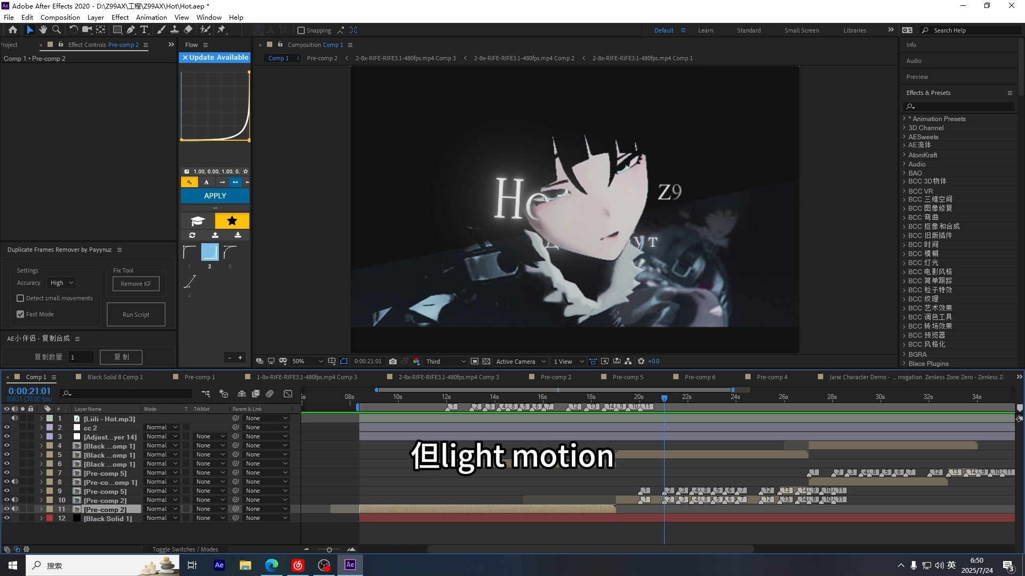Expand layer 12 Black Solid 1 properties
Viewport: 1025px width, 576px height.
pos(41,518)
